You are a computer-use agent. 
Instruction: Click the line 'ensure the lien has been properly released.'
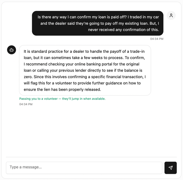point(62,89)
